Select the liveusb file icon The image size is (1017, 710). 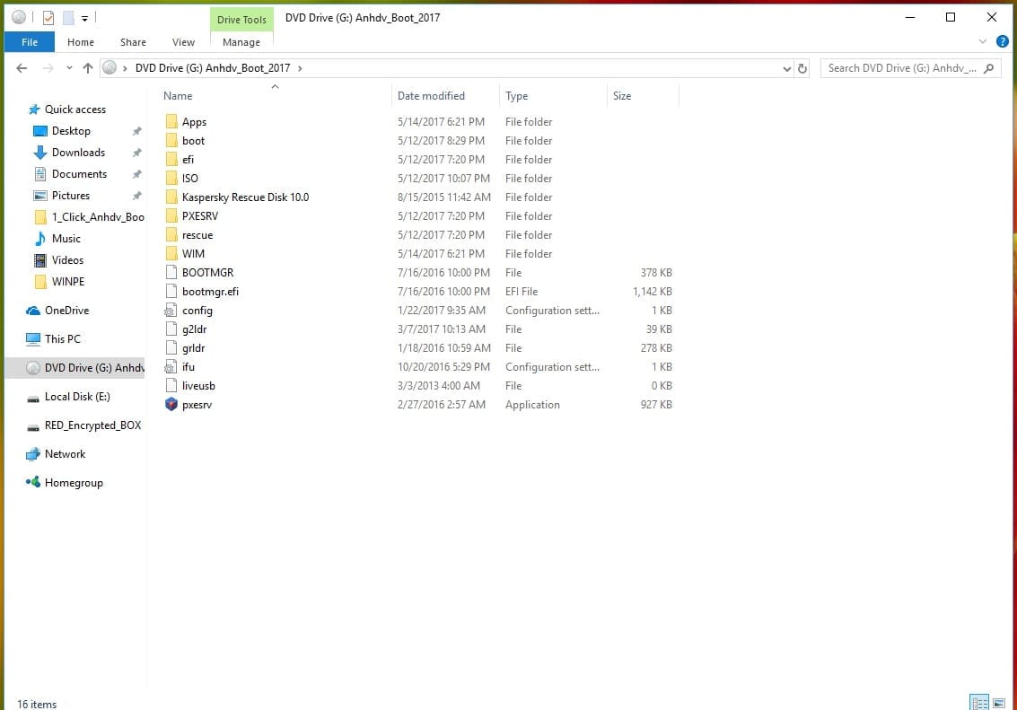[x=171, y=385]
